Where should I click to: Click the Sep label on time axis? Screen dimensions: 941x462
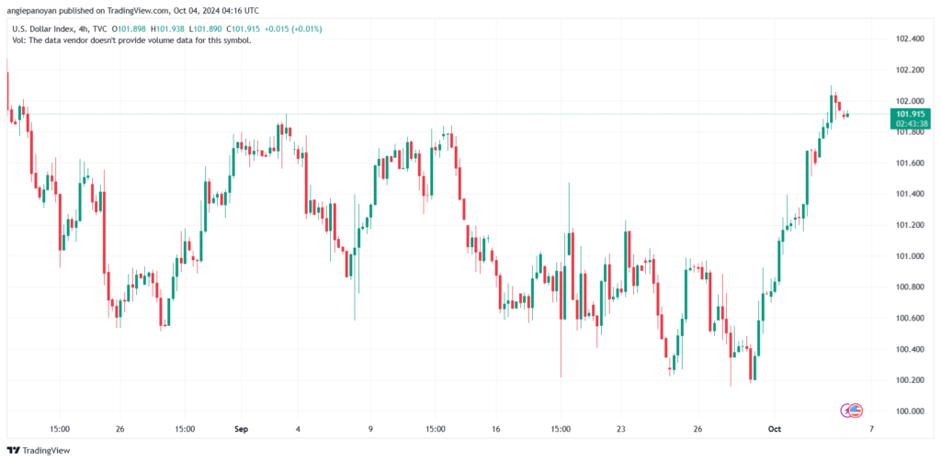242,429
